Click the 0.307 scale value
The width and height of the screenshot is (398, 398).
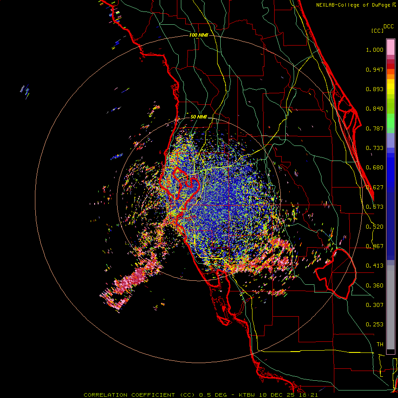pyautogui.click(x=375, y=305)
